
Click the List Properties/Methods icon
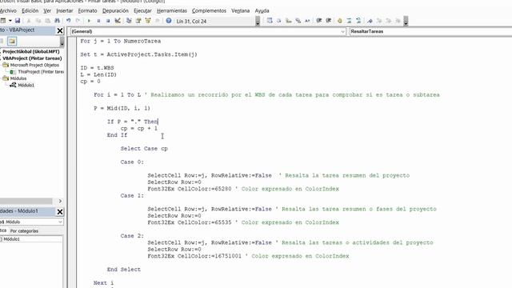(x=270, y=21)
